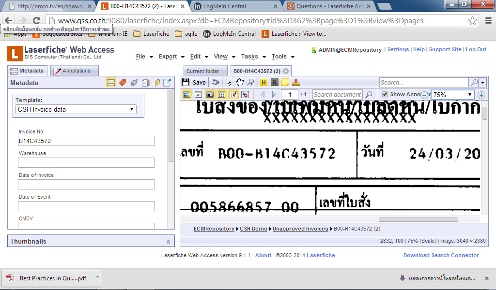This screenshot has width=496, height=290.
Task: Select the yellow highlight annotation tool
Action: point(263,83)
